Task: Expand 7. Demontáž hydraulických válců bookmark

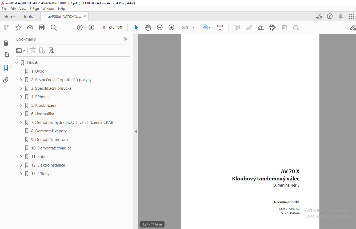Action: point(21,123)
